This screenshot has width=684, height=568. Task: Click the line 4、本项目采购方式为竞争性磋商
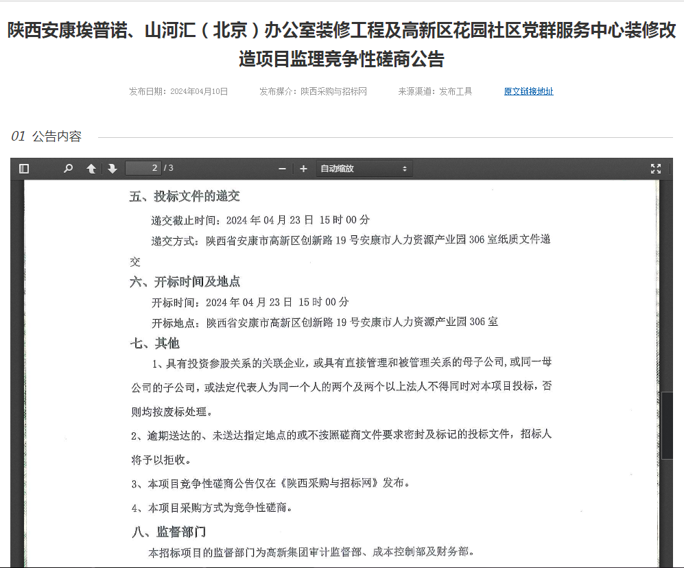click(x=211, y=508)
